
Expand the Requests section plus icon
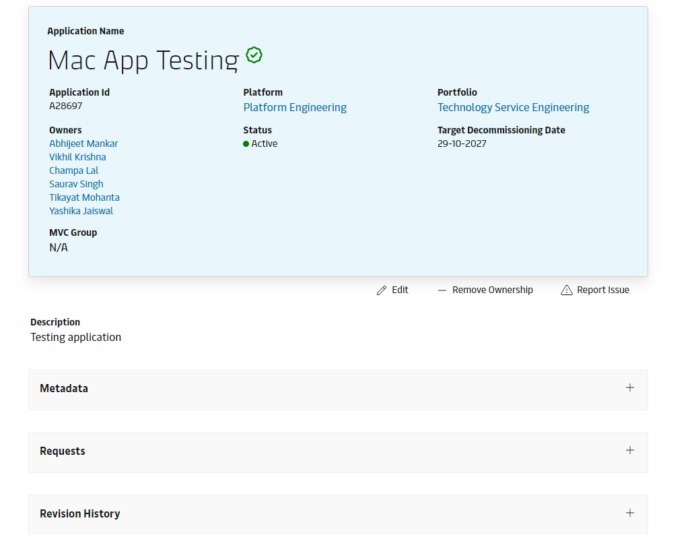630,450
